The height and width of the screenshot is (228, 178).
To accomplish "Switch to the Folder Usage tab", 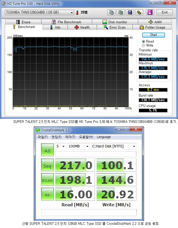I will coord(152,27).
